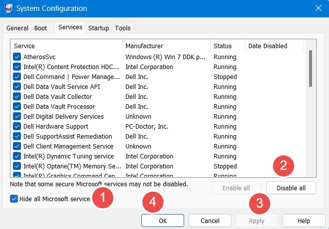Select Dell SupportAssist Remediation service name
This screenshot has height=229, width=329.
click(68, 137)
